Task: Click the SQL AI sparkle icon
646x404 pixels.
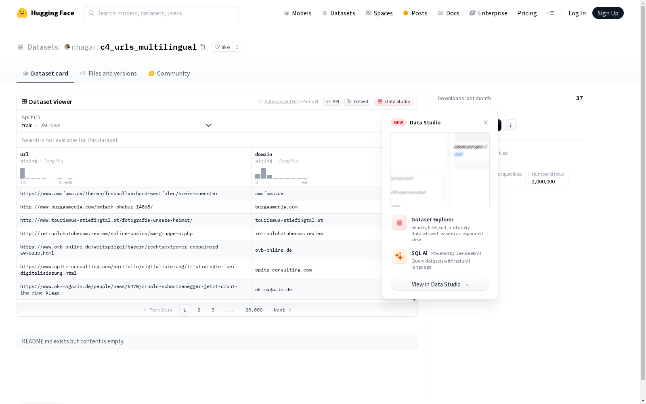Action: coord(399,257)
